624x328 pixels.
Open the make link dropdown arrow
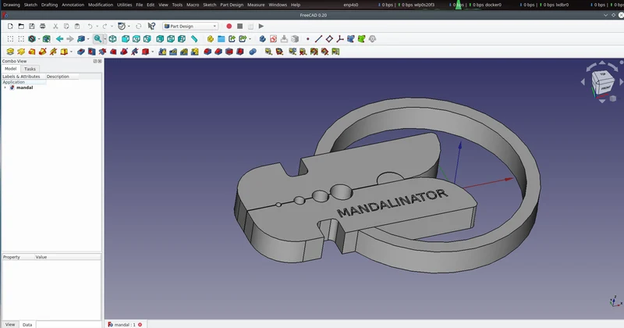(x=250, y=39)
